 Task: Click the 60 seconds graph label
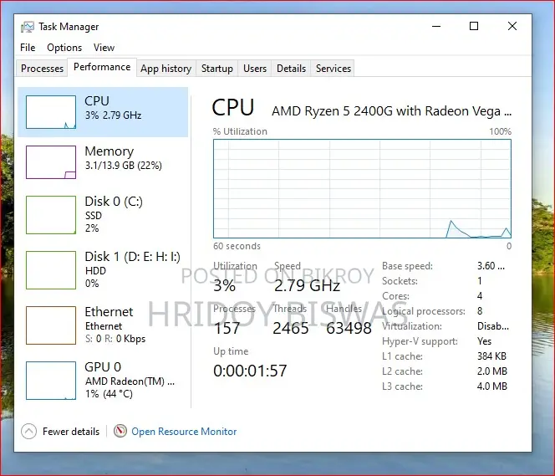237,246
